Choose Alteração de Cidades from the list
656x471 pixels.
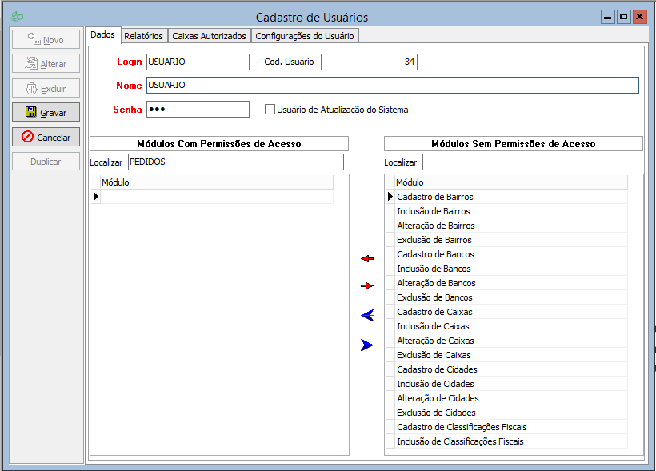438,398
